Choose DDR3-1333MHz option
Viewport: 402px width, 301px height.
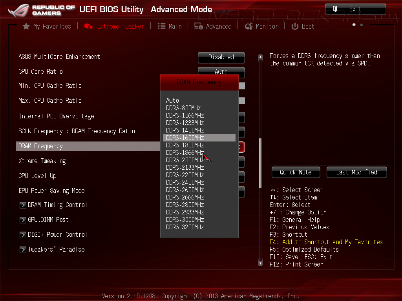tap(199, 123)
